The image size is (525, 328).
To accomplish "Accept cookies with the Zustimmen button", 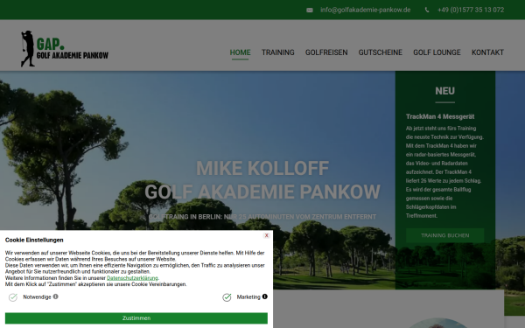I will pyautogui.click(x=136, y=318).
